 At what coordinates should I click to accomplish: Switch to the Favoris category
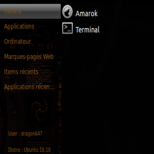tap(13, 11)
